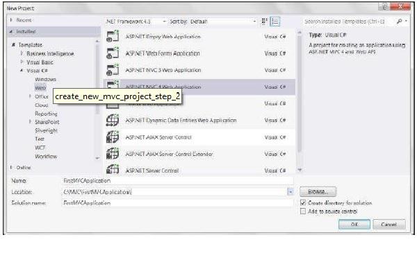Select Windows under Visual C# templates
This screenshot has height=278, width=417.
[45, 80]
